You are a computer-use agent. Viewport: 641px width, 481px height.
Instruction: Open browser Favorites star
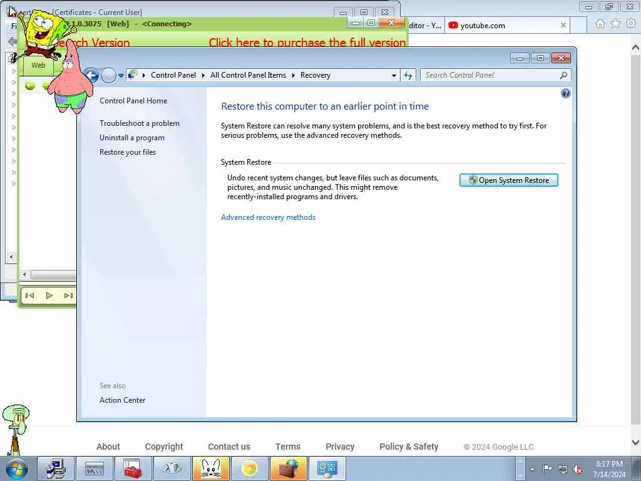[x=615, y=24]
